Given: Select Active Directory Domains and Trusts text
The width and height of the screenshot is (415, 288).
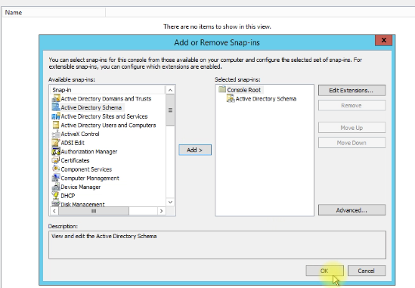Looking at the screenshot, I should tap(106, 99).
